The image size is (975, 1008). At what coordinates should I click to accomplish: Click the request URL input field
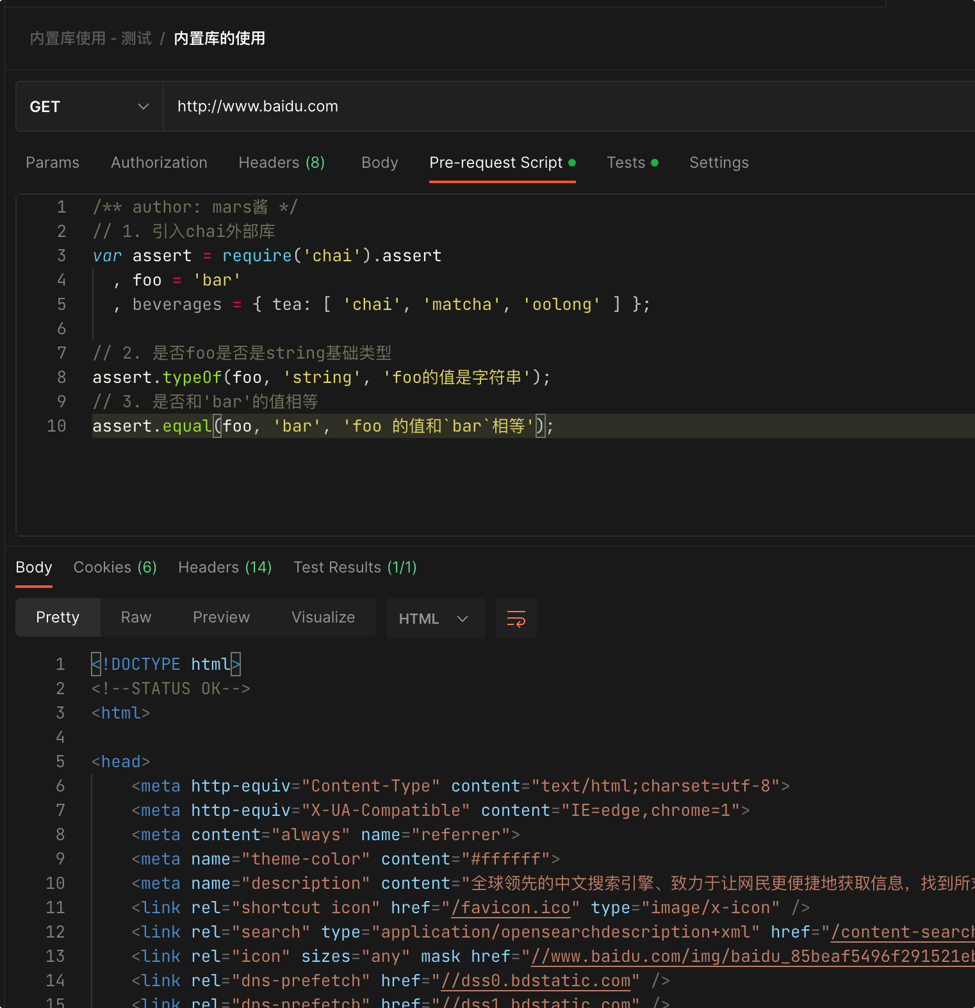pyautogui.click(x=569, y=106)
